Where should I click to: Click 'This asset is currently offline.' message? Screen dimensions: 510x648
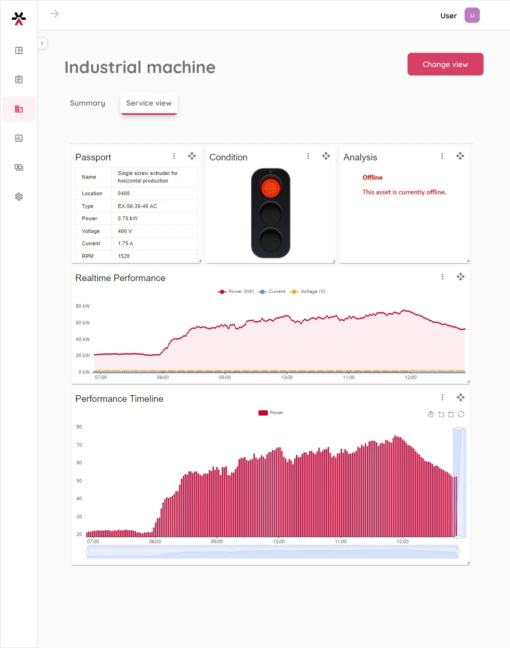pos(404,192)
